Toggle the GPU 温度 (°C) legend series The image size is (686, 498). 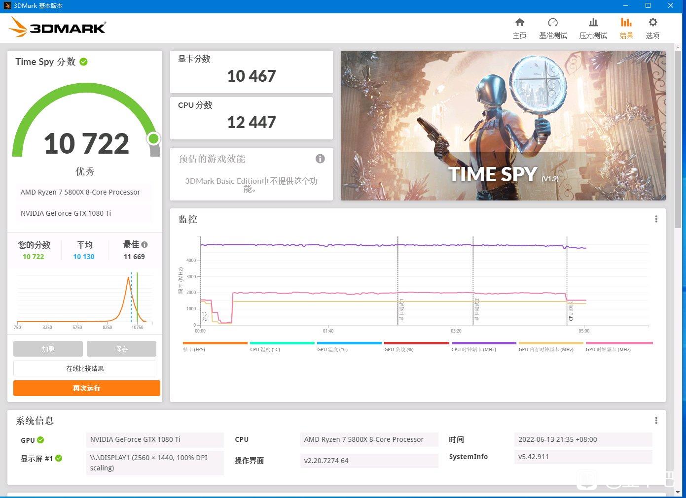click(349, 346)
